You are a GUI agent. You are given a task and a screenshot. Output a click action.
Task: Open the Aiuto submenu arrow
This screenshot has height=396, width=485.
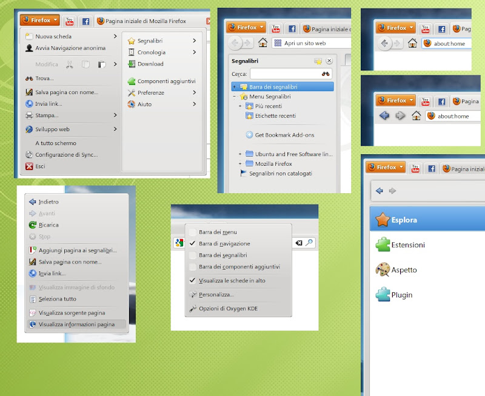[194, 104]
